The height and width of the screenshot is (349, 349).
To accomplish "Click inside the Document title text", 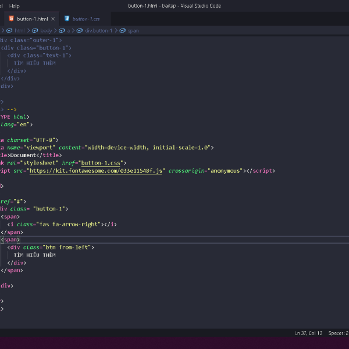I will 24,155.
